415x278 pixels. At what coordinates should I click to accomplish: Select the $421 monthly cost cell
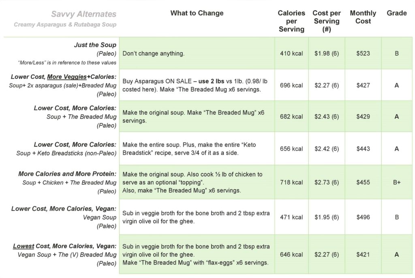pyautogui.click(x=363, y=254)
